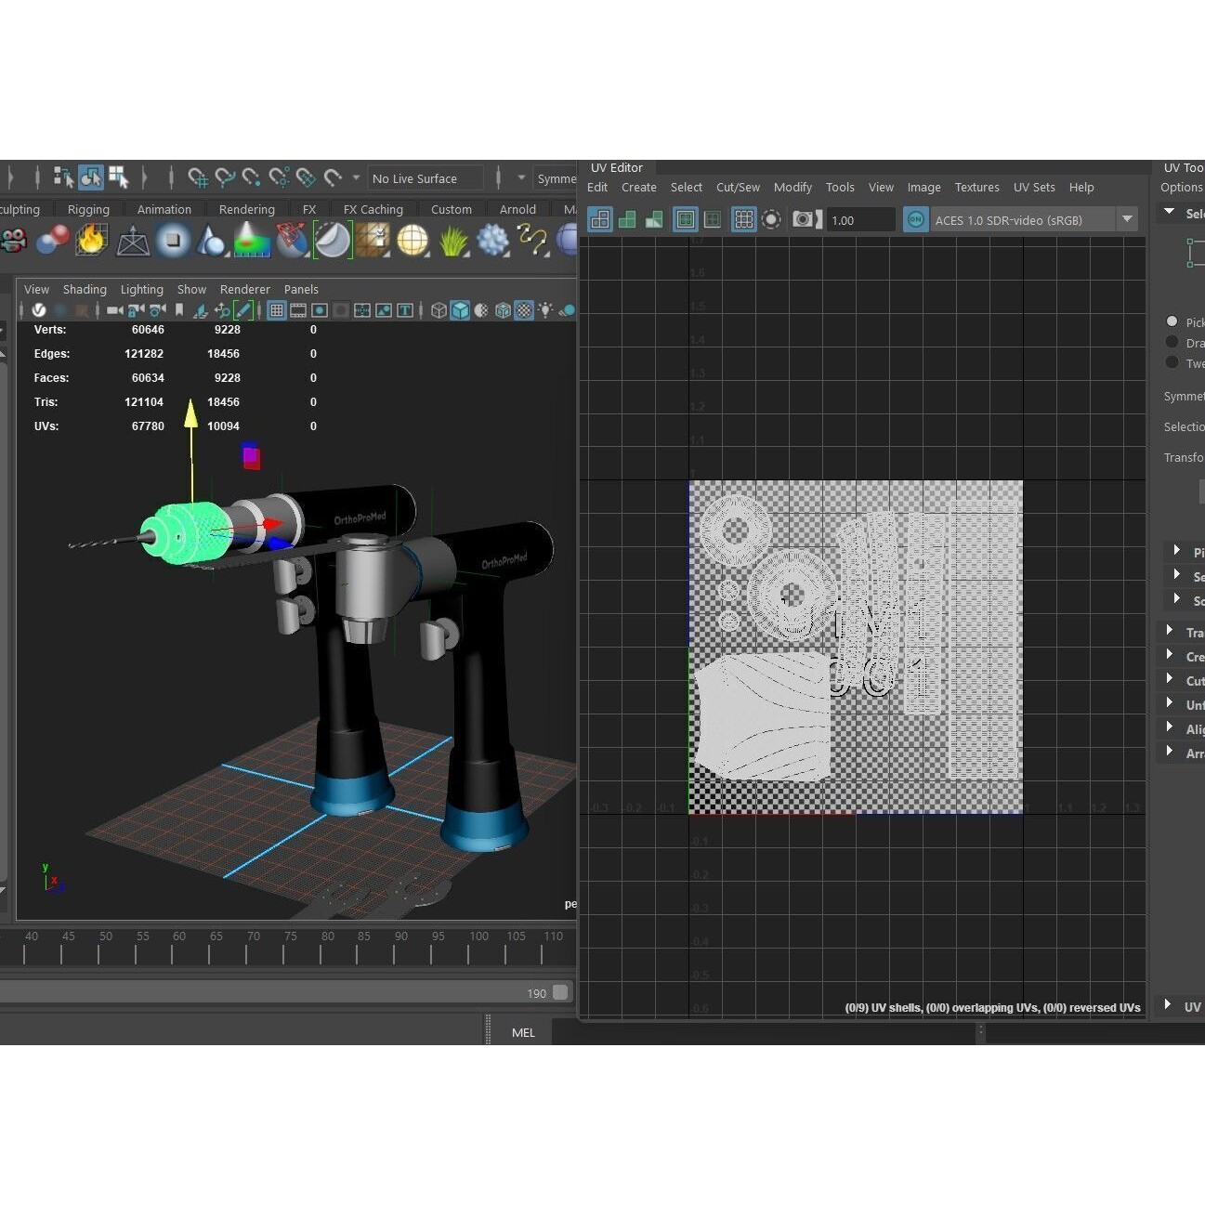Click the shaded display cube icon in viewport toolbar
The width and height of the screenshot is (1205, 1205).
click(460, 309)
